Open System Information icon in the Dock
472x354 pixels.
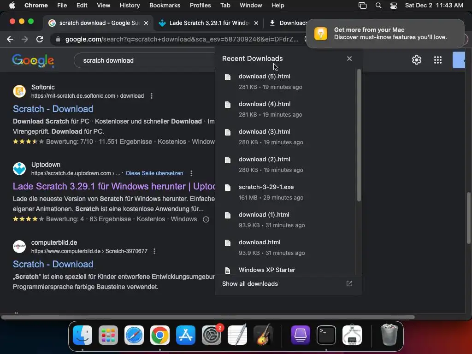352,335
